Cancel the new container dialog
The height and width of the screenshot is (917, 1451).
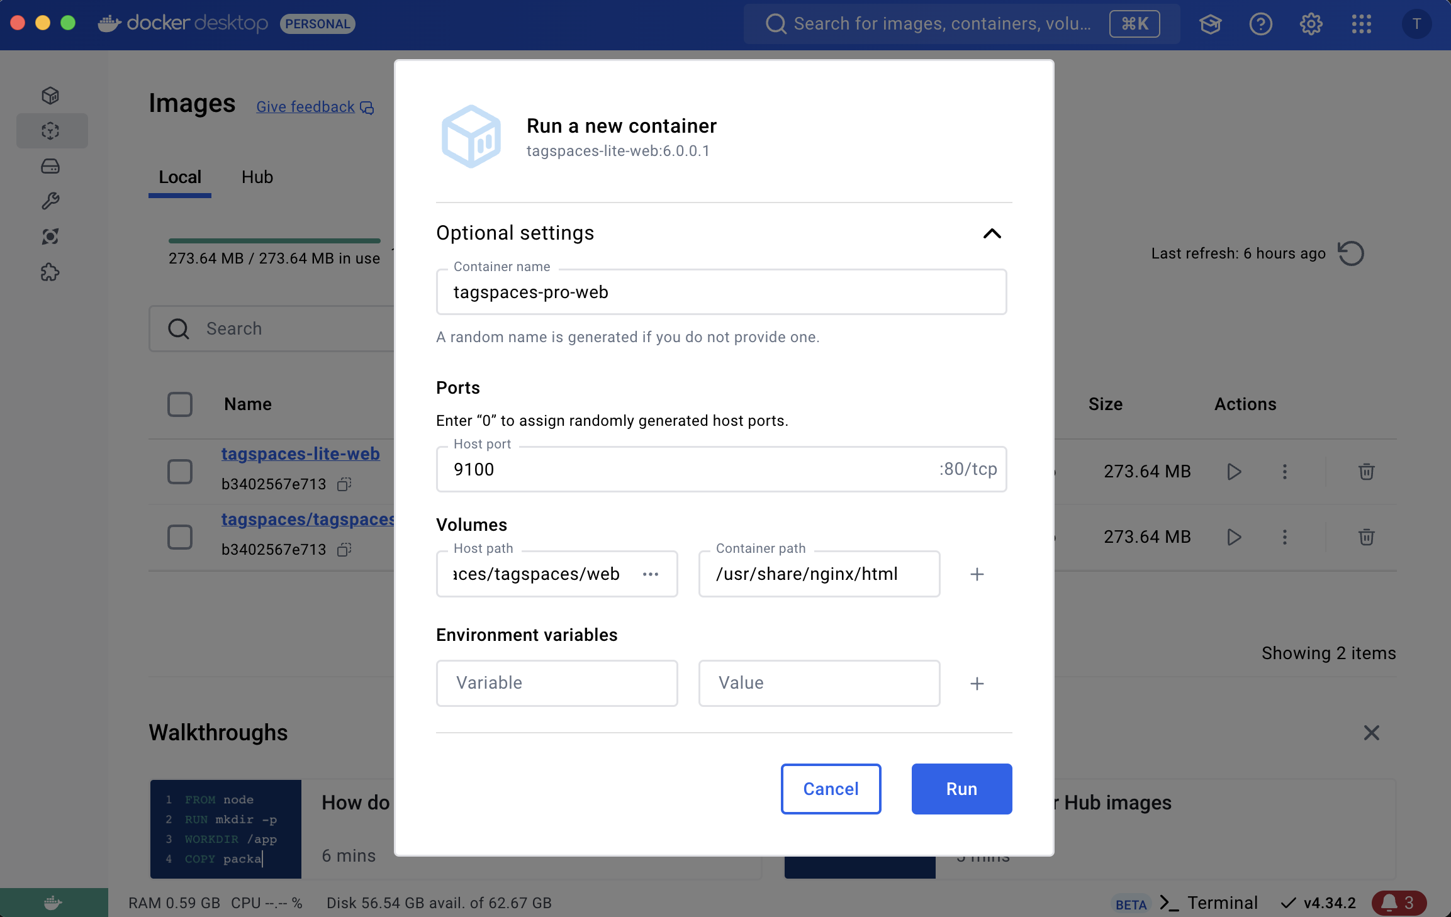[831, 789]
